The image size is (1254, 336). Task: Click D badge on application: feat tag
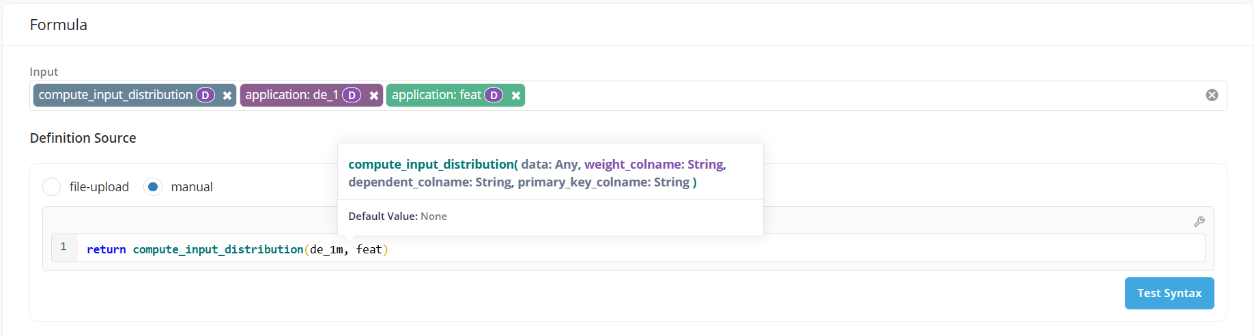pos(494,96)
